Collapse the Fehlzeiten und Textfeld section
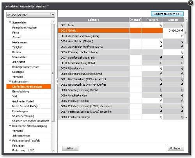This screenshot has width=195, height=158. (10, 140)
